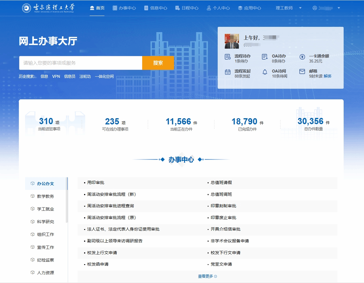Select 科学研究 in the category sidebar
The image size is (364, 283).
(45, 222)
